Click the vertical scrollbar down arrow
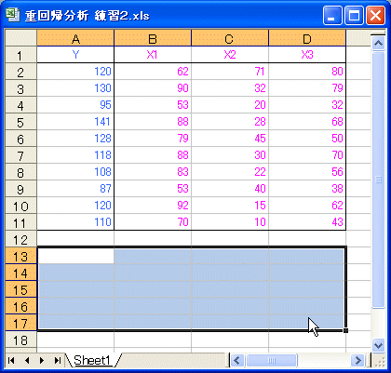The width and height of the screenshot is (391, 373). tap(378, 345)
